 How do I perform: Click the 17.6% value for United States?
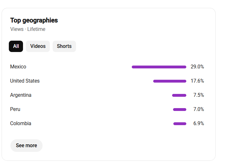[x=197, y=81]
